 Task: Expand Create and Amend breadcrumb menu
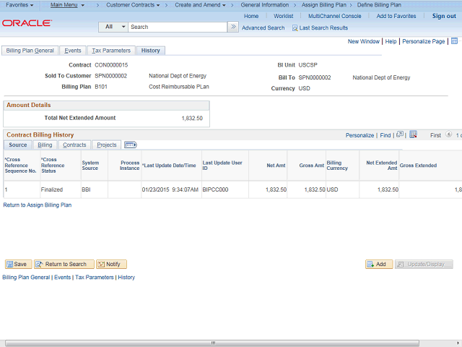201,5
